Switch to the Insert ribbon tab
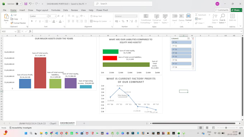The image size is (244, 137). 22,10
